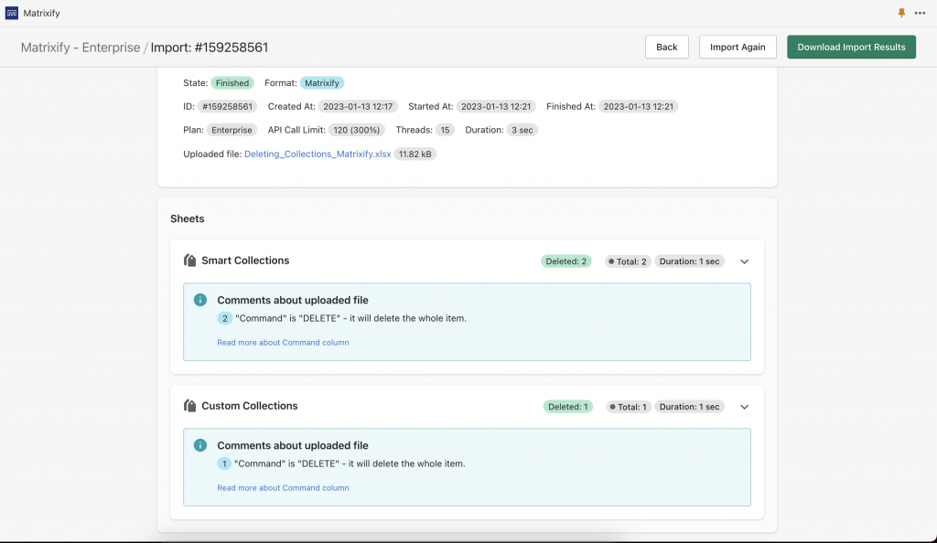
Task: Click Read more about Command column
Action: [283, 342]
